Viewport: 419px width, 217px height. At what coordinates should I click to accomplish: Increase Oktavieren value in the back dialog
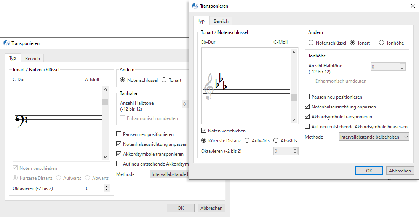(107, 187)
